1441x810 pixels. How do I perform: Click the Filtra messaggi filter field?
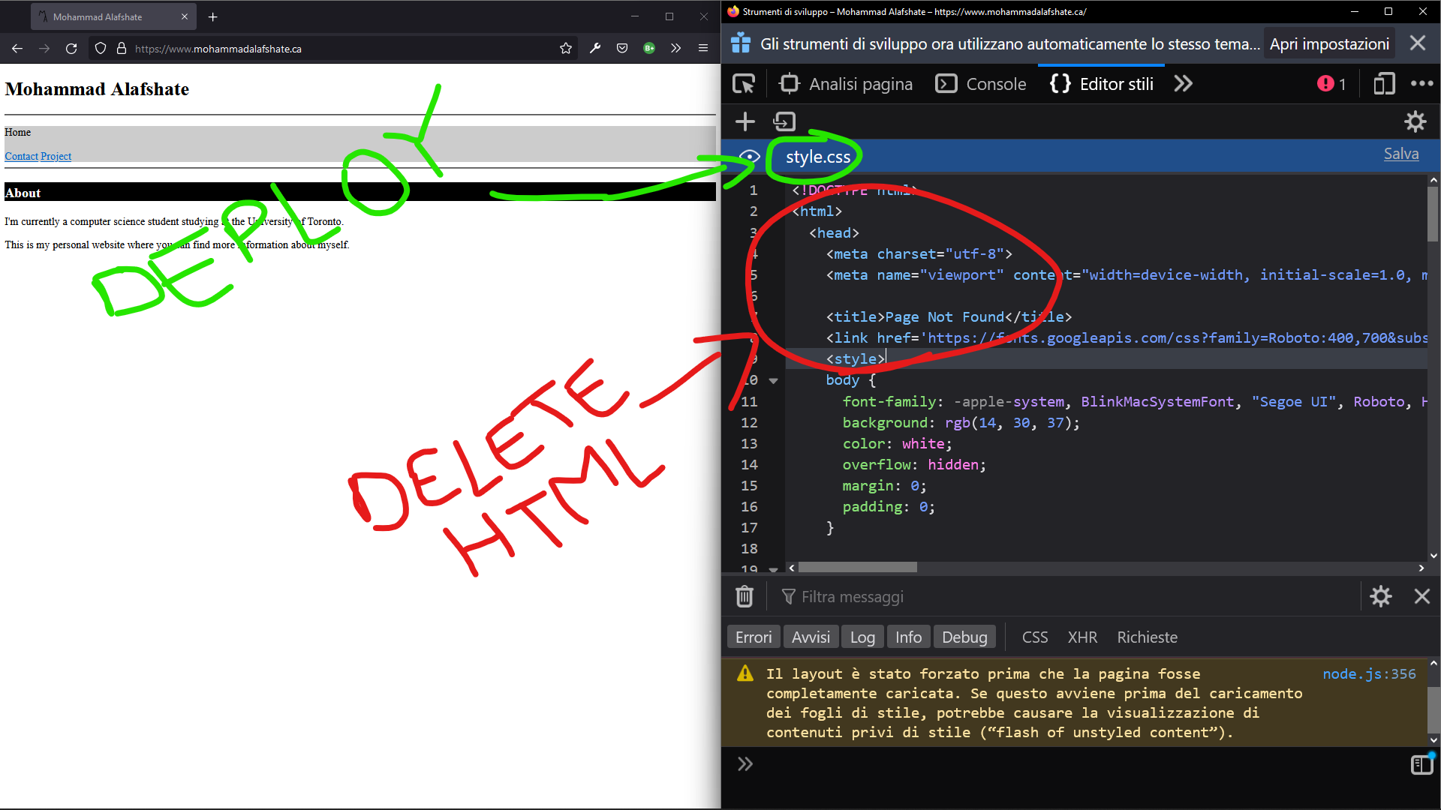[1066, 596]
